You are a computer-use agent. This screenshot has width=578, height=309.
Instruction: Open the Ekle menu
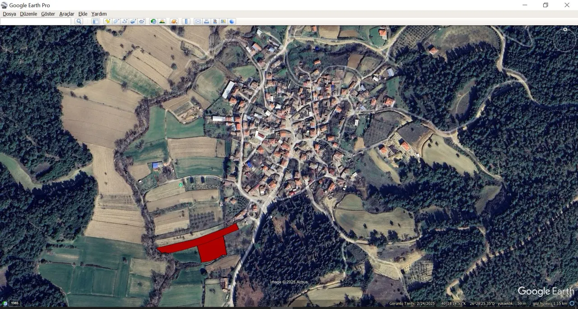tap(83, 14)
